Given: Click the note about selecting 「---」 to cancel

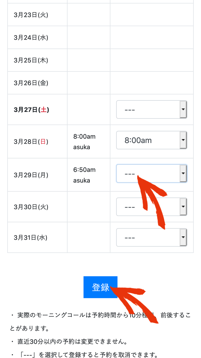Looking at the screenshot, I should pyautogui.click(x=85, y=355).
